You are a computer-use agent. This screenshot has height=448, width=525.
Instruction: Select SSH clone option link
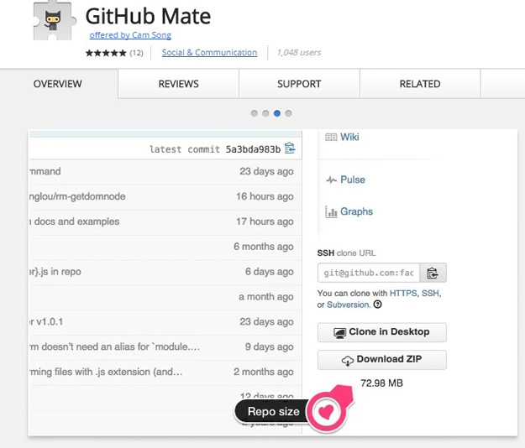430,293
